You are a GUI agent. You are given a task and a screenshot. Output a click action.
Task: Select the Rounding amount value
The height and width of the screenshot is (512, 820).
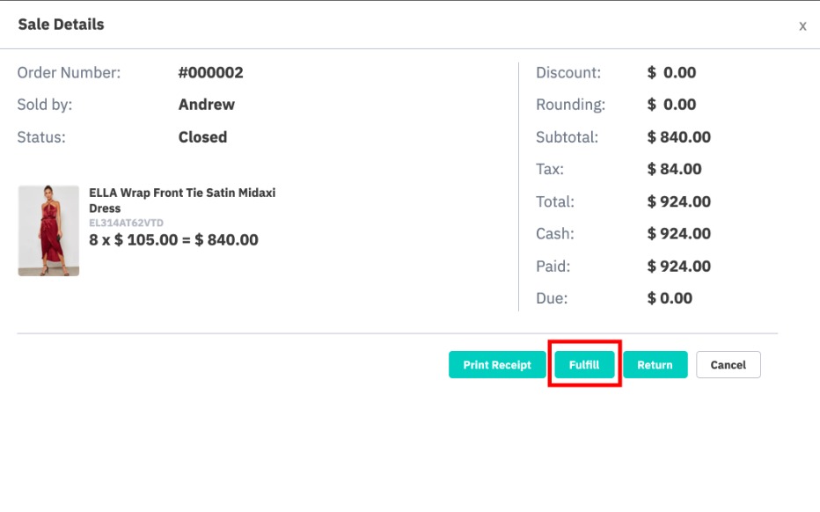pos(671,105)
